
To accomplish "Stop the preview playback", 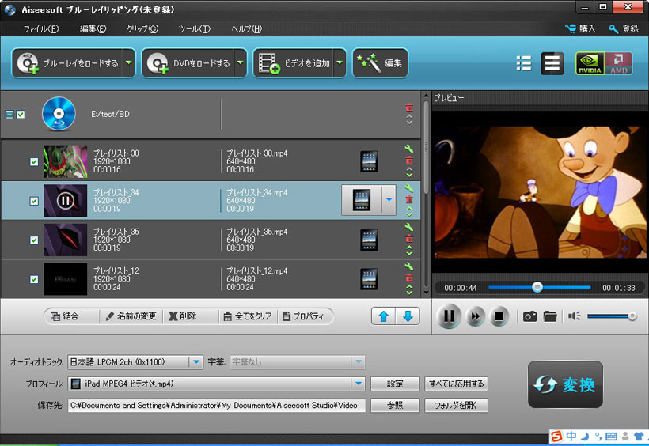I will click(499, 317).
